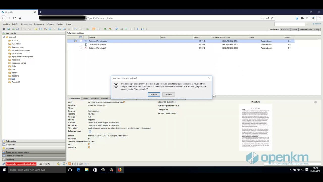Viewport: 323px width, 182px height.
Task: Click the orange highlighted toolbar icon
Action: pos(94,29)
